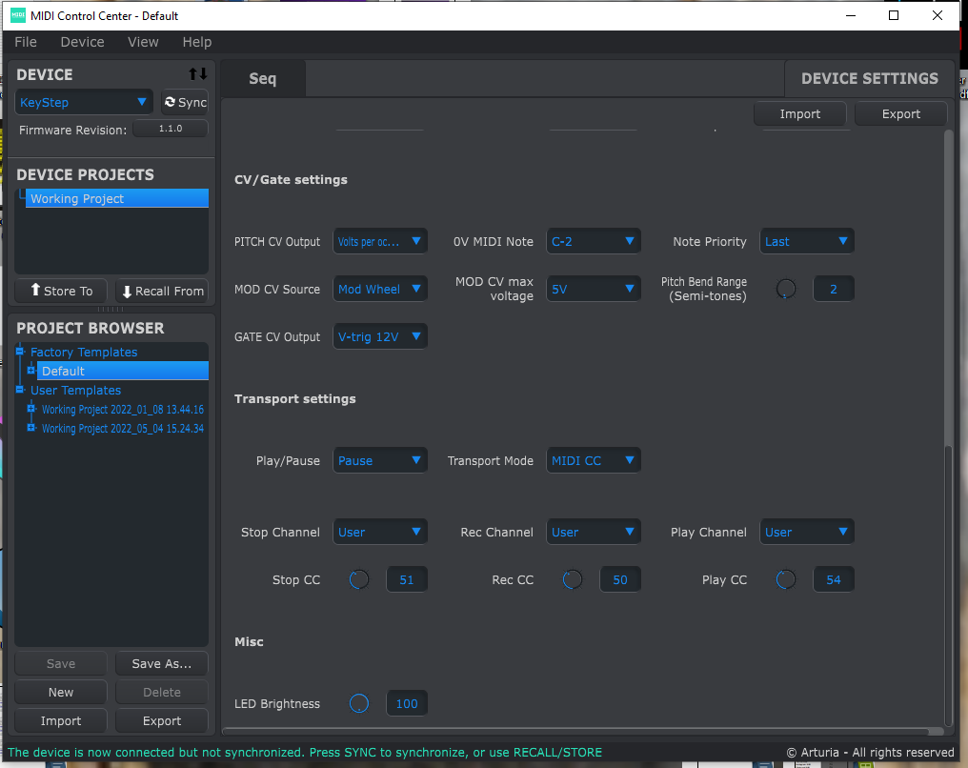
Task: Click the Recall From button
Action: click(162, 291)
